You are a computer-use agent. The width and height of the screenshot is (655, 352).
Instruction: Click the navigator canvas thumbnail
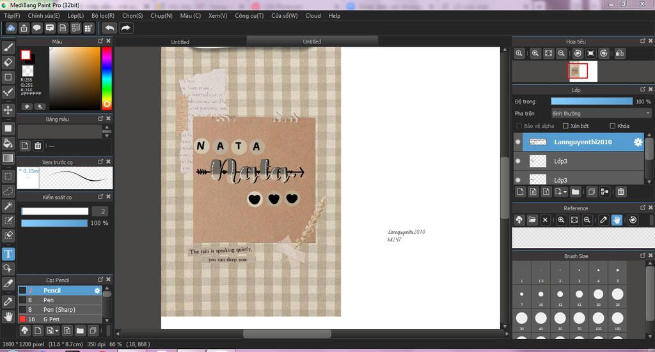(583, 71)
